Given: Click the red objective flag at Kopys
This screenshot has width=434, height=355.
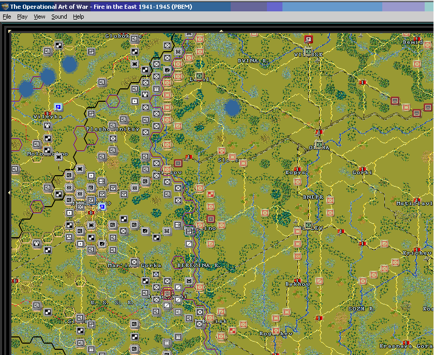Looking at the screenshot, I should click(x=297, y=169).
